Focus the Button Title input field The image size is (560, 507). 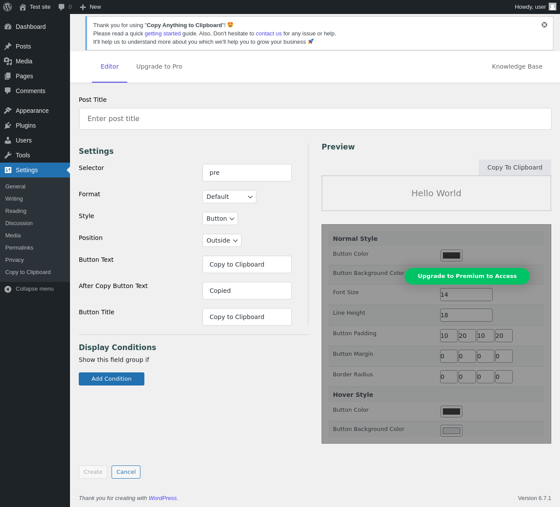pos(247,317)
